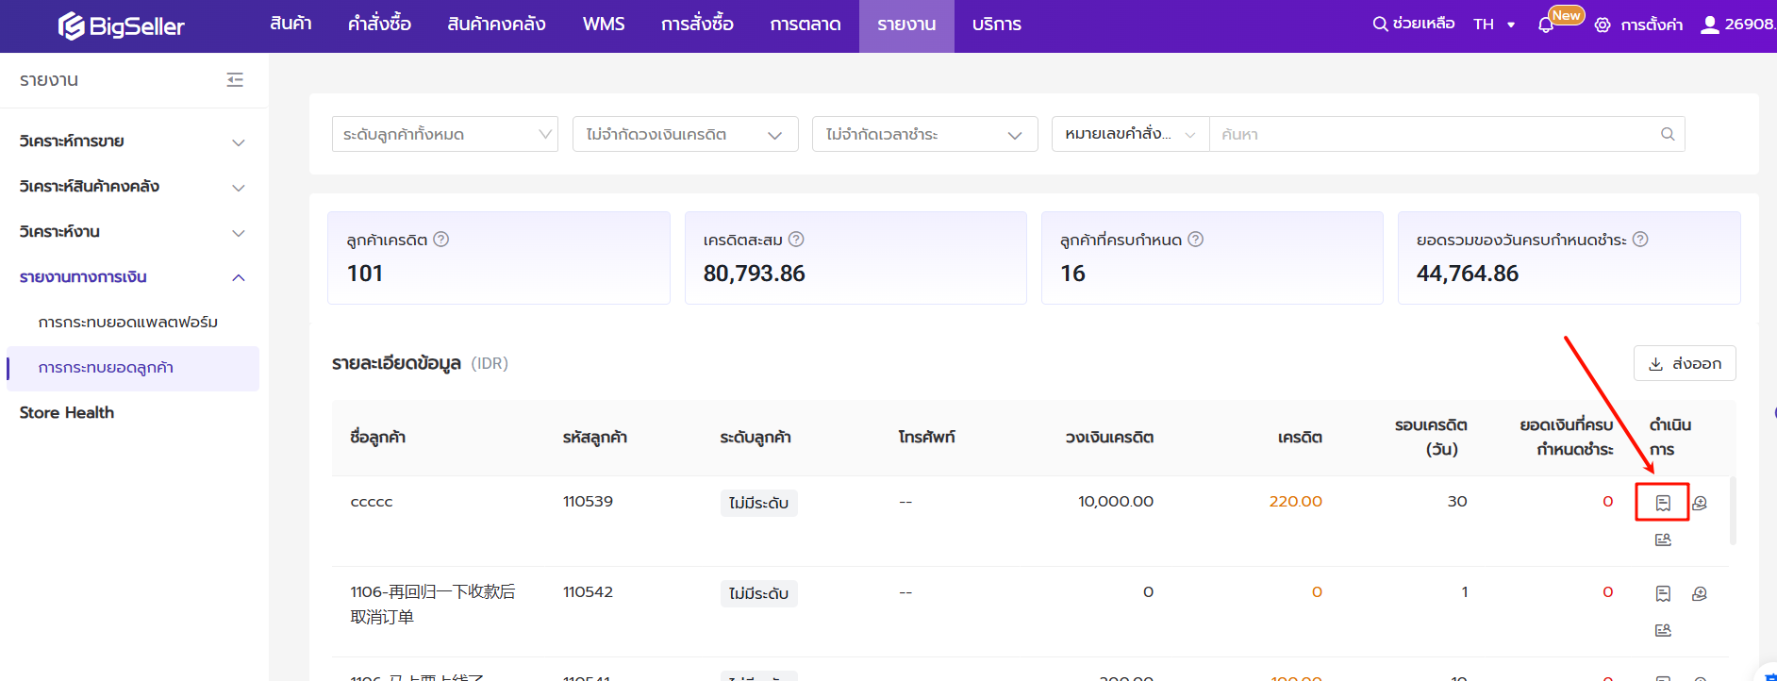Open the WMS menu in the top navigation
This screenshot has width=1777, height=681.
click(x=603, y=25)
